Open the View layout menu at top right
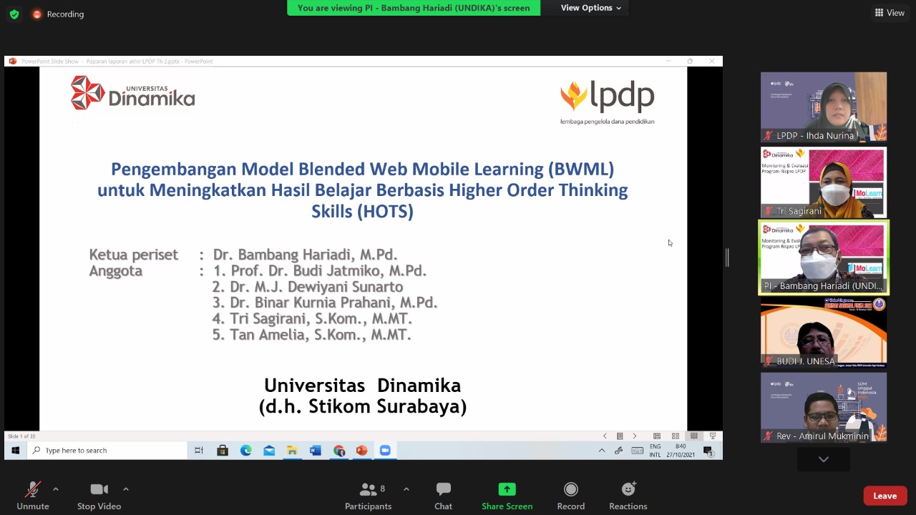This screenshot has height=515, width=916. pos(890,13)
